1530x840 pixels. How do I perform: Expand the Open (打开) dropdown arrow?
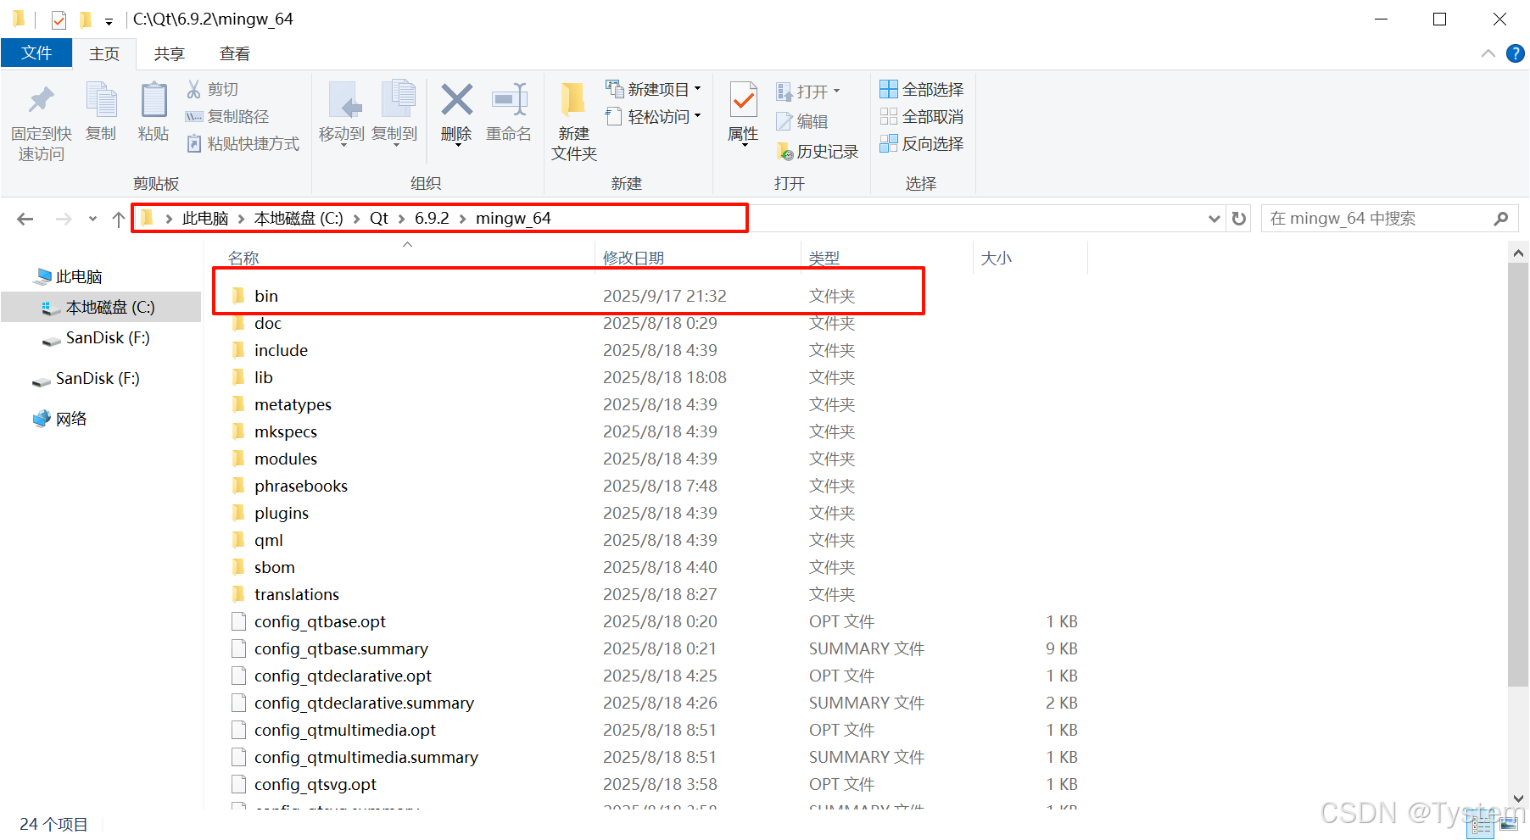tap(836, 91)
